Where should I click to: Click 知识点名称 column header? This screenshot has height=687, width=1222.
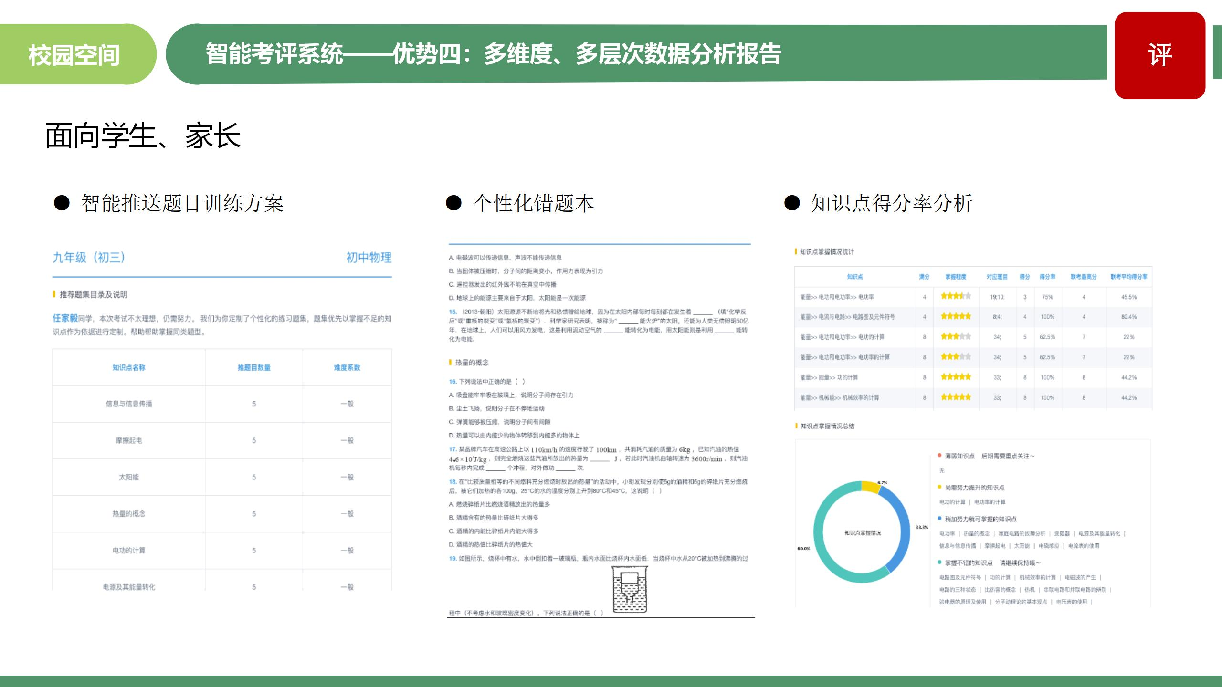(129, 367)
